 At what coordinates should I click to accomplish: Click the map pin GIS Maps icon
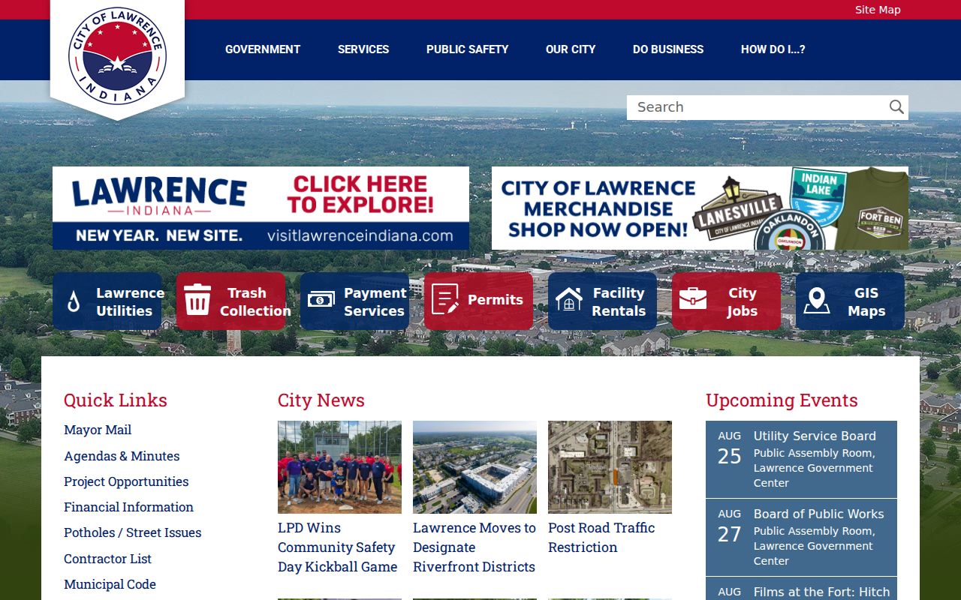[817, 301]
